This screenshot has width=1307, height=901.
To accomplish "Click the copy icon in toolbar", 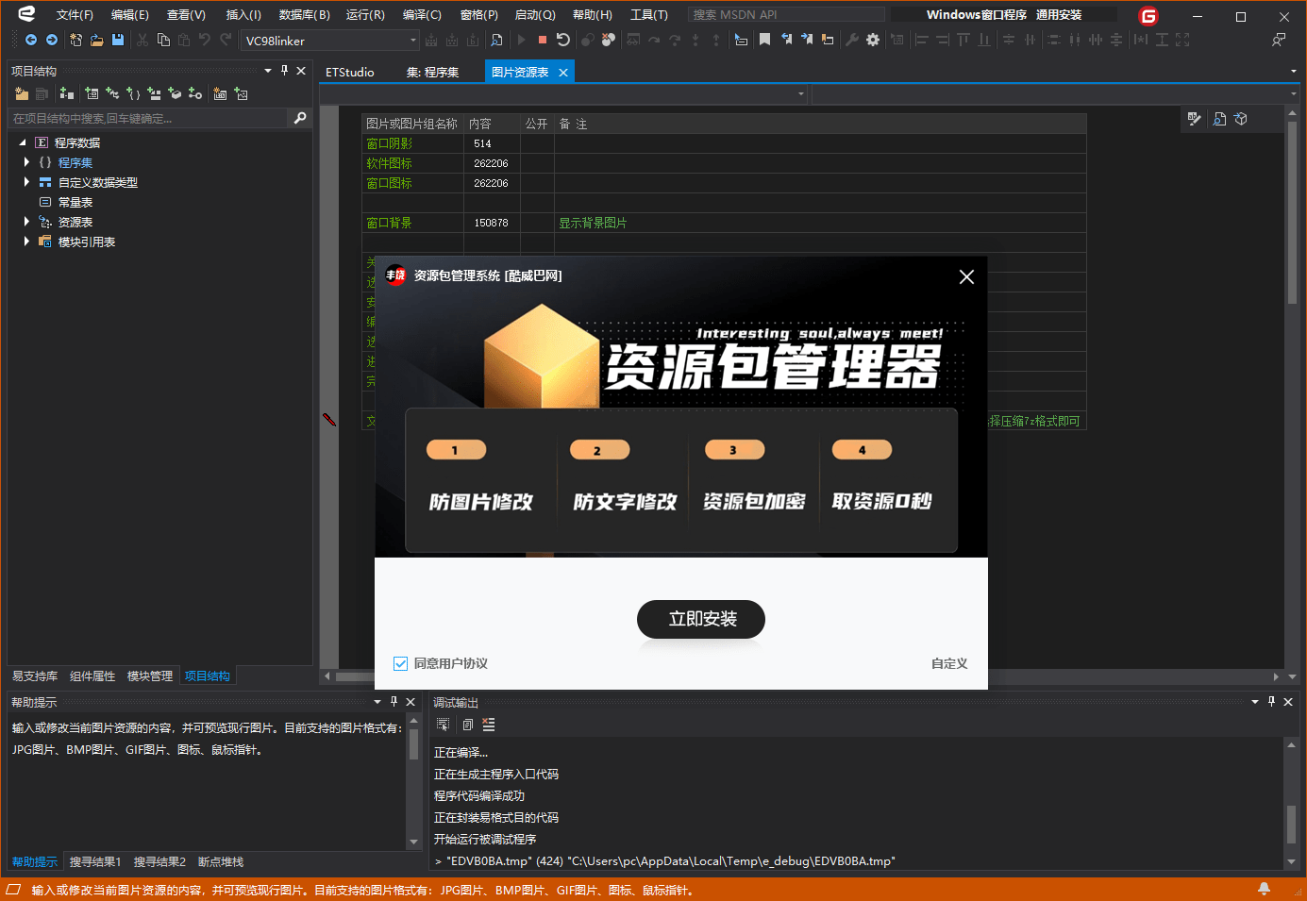I will pos(163,40).
